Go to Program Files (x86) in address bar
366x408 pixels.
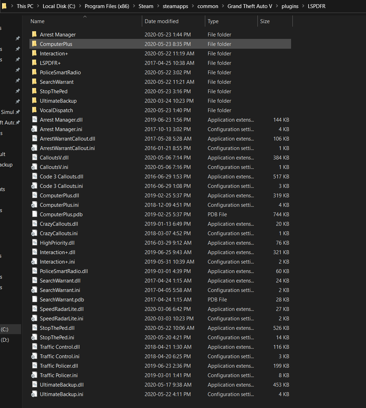point(107,6)
